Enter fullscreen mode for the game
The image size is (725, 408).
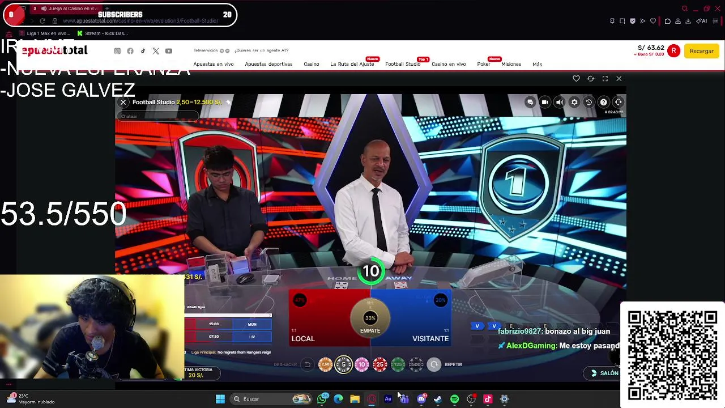605,79
